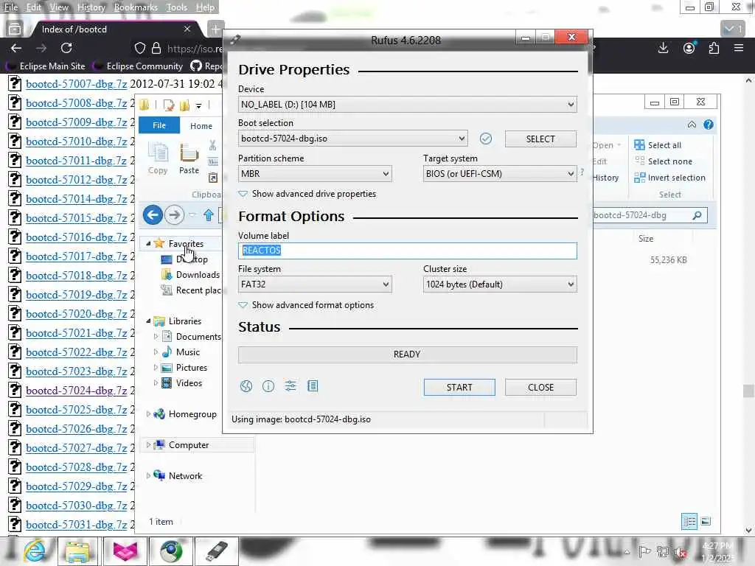Open the Rufus about info icon
The width and height of the screenshot is (755, 566).
coord(268,386)
